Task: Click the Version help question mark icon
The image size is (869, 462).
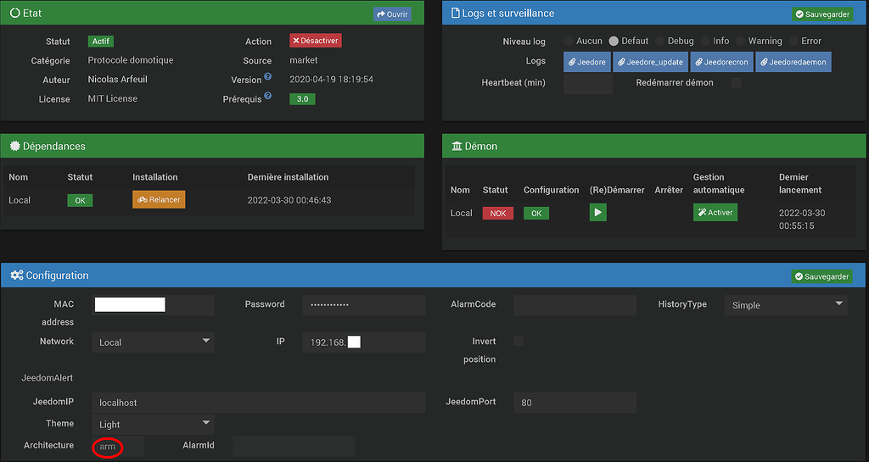Action: [x=267, y=77]
